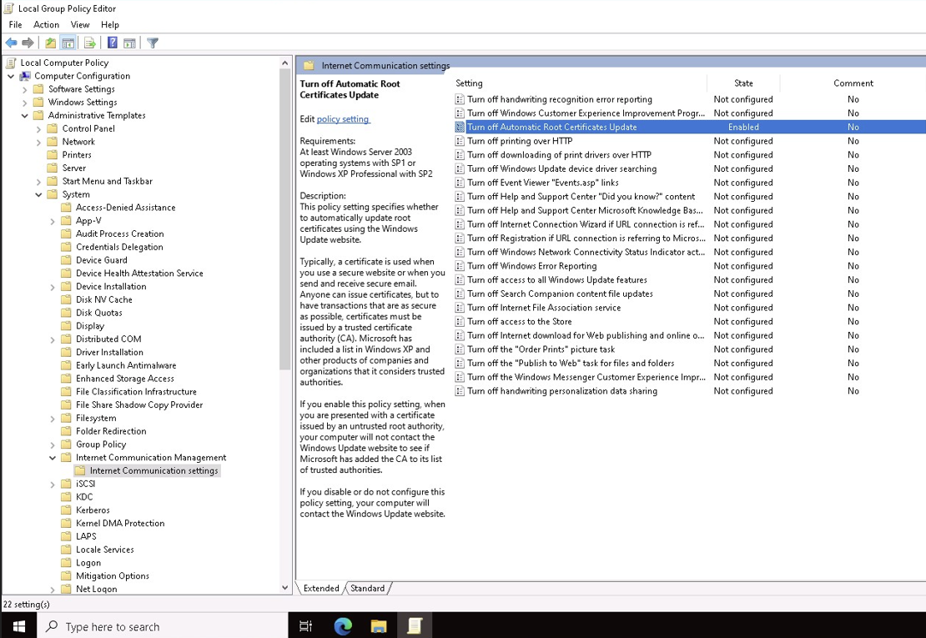The height and width of the screenshot is (638, 926).
Task: Switch to the Standard tab
Action: 367,588
